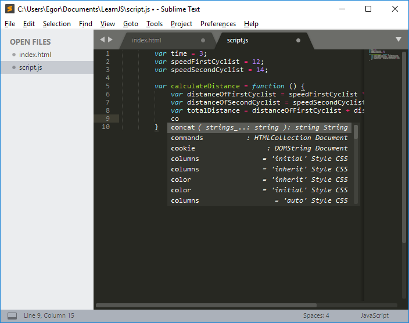
Task: Click the autocomplete popup scrollbar
Action: point(356,132)
